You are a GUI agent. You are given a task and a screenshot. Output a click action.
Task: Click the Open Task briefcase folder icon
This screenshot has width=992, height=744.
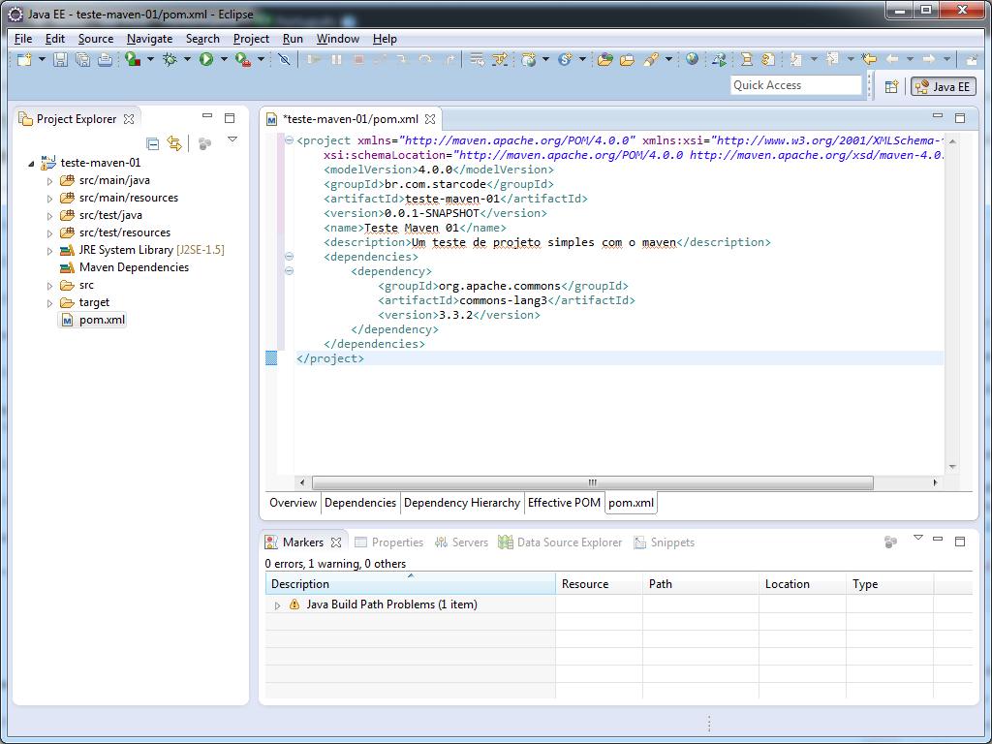[x=627, y=59]
